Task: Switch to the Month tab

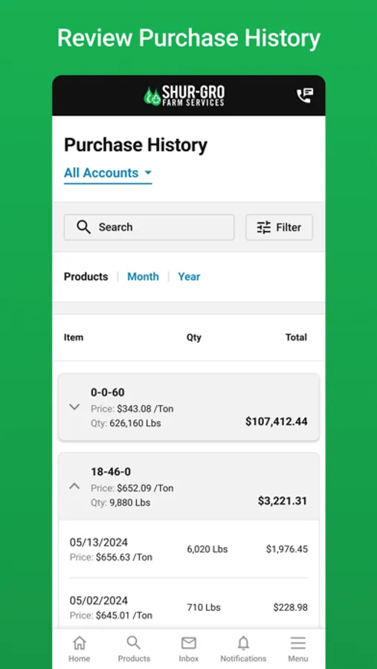Action: (x=143, y=277)
